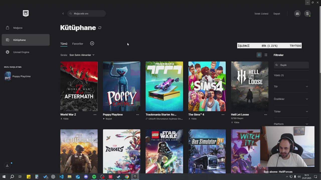Open Steam from the taskbar
Image resolution: width=321 pixels, height=180 pixels.
click(x=119, y=177)
